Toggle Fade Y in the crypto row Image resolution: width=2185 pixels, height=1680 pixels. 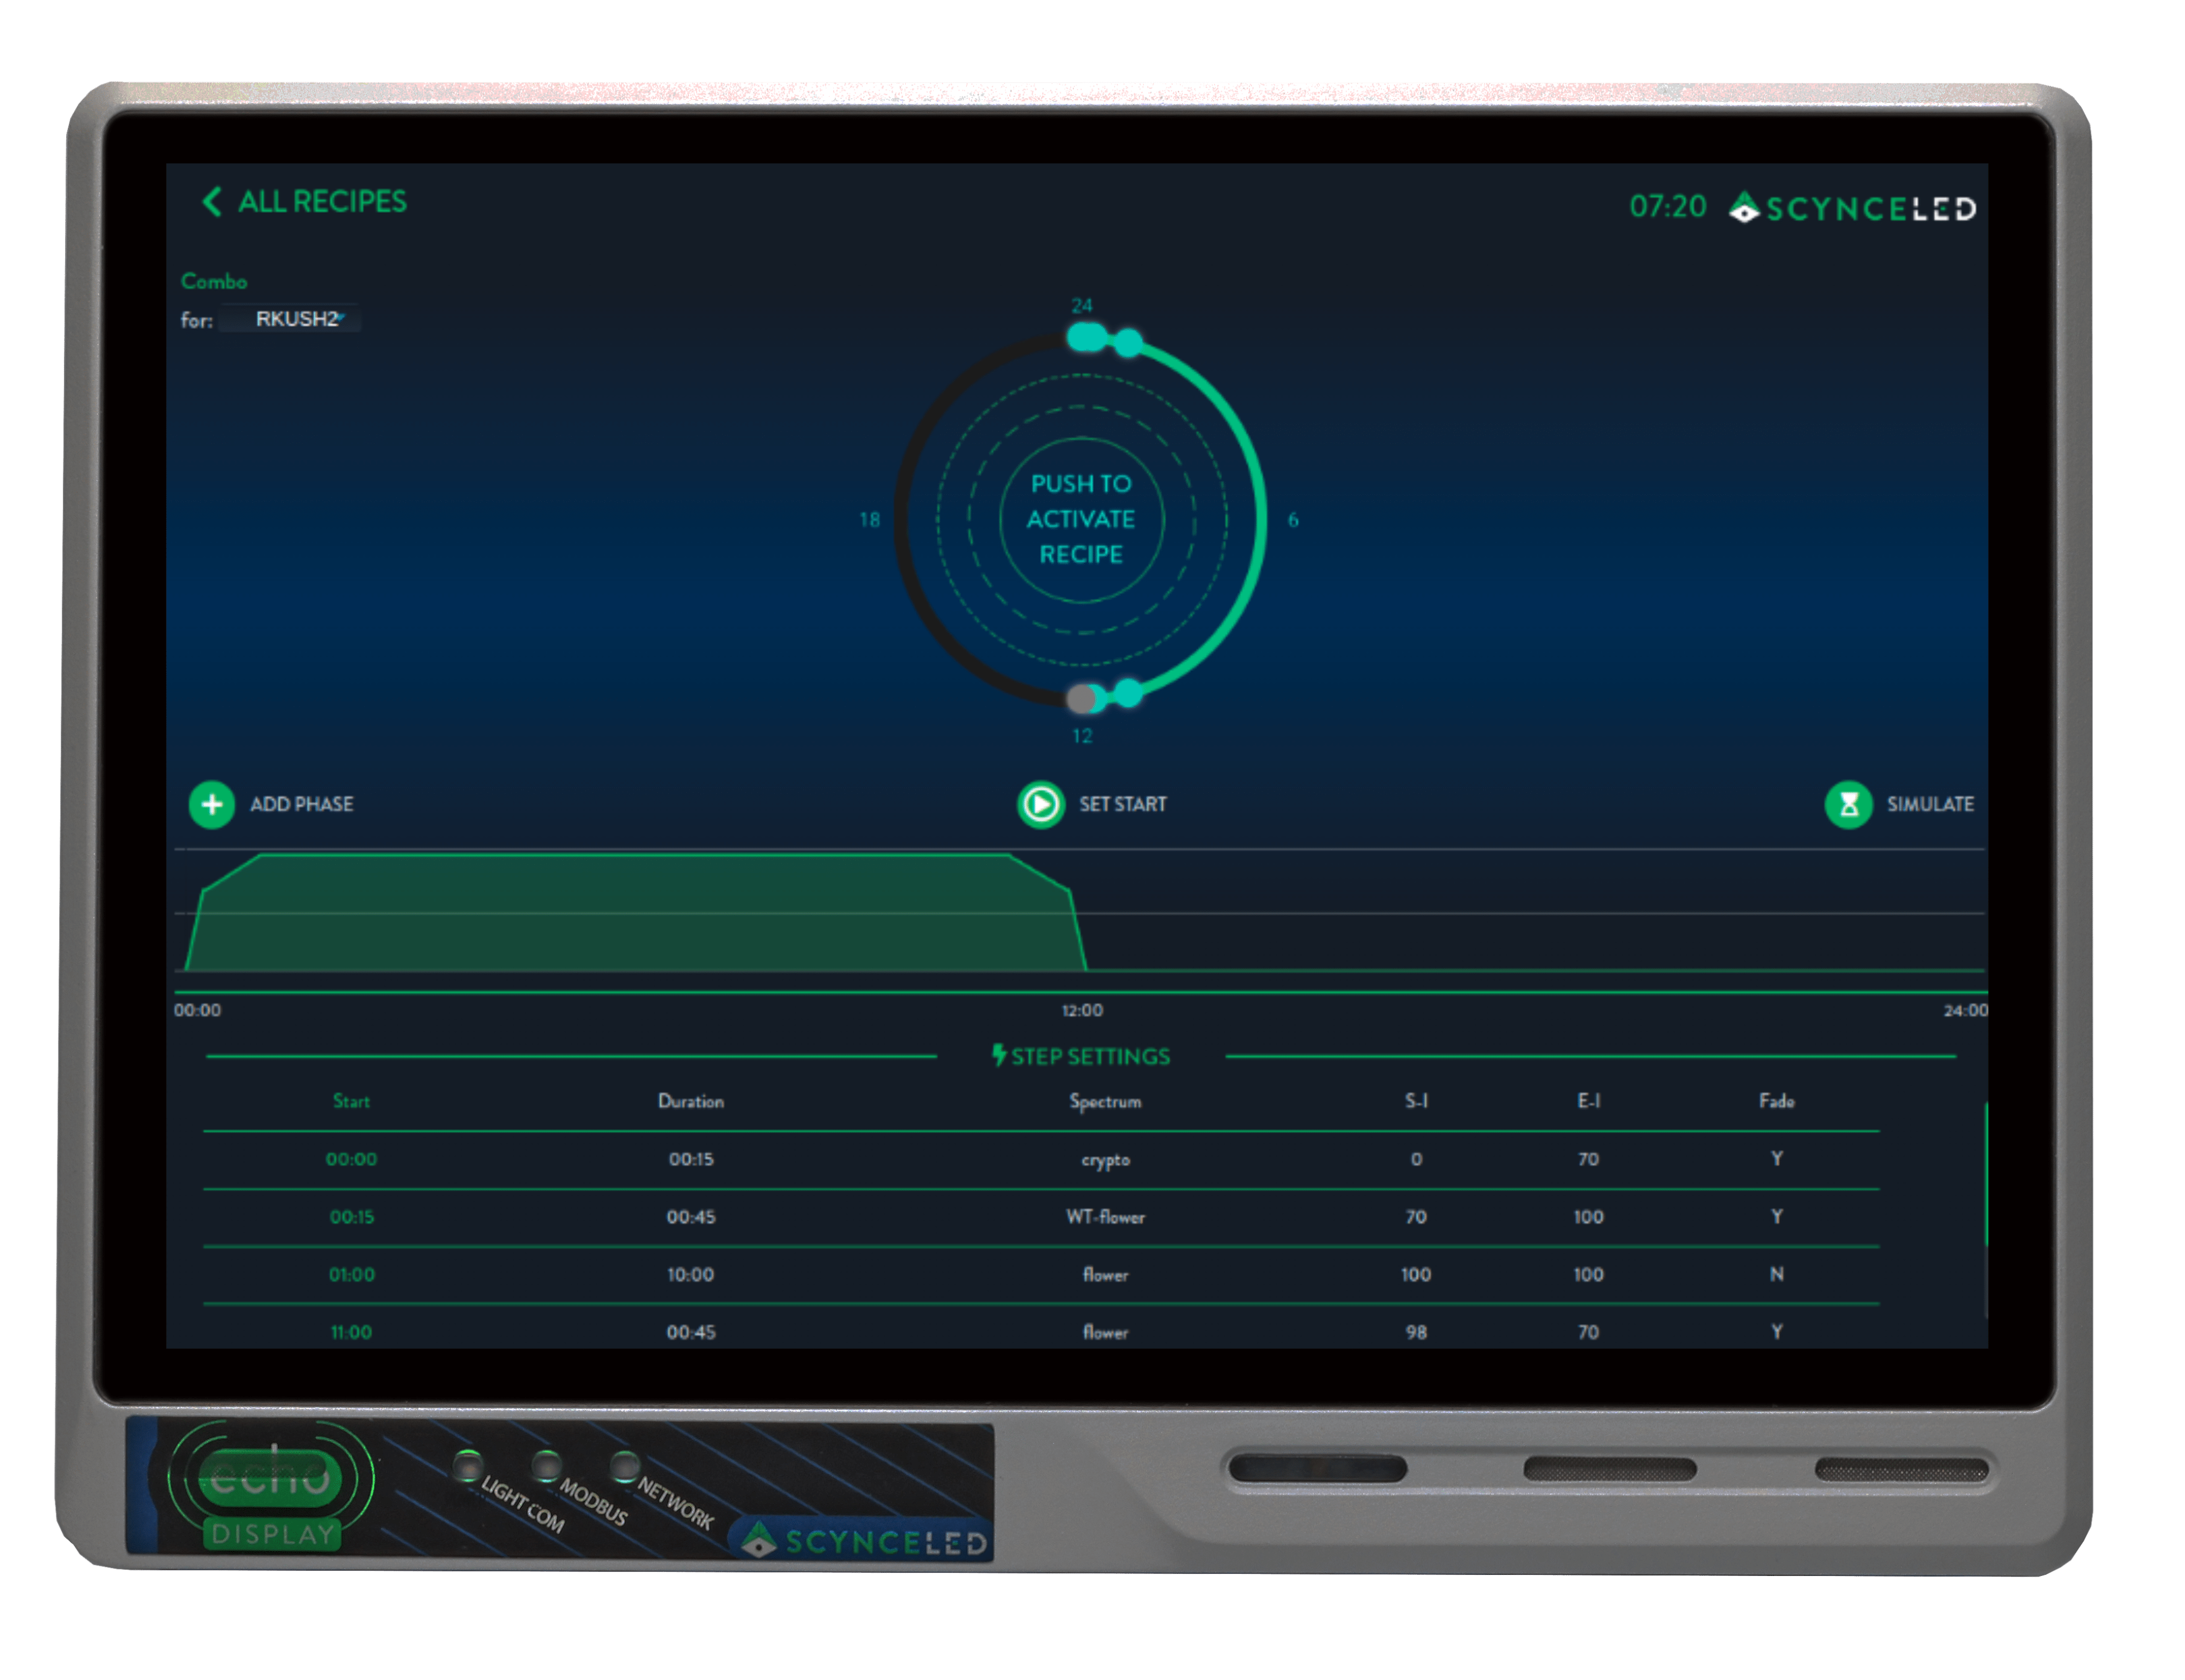click(1776, 1158)
